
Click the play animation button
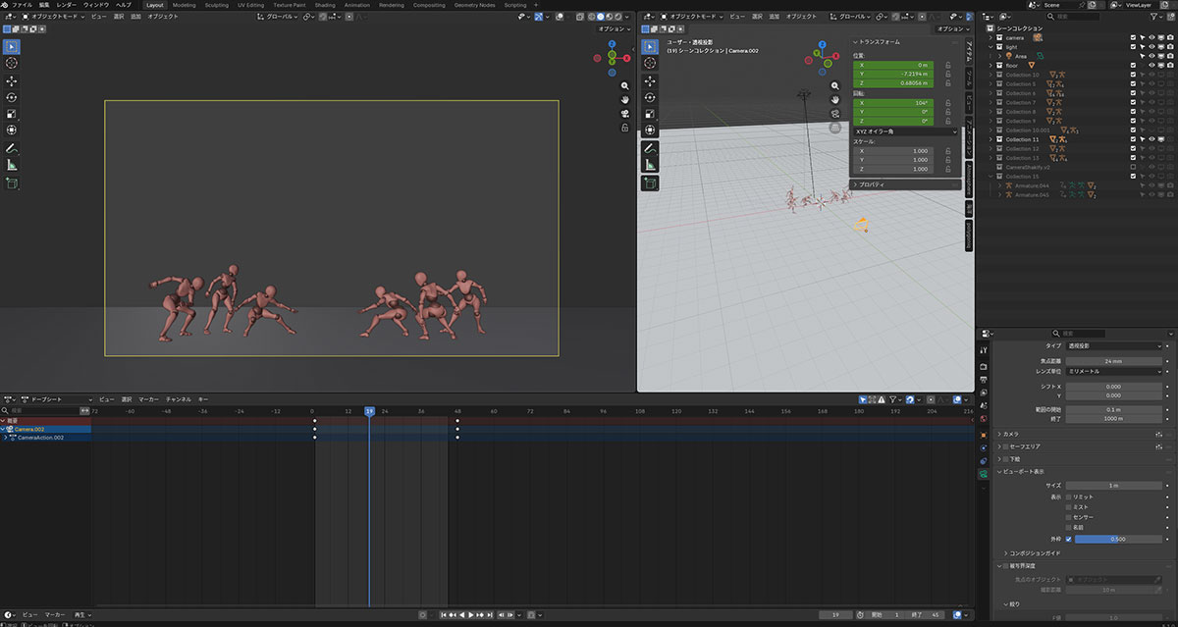pos(471,615)
